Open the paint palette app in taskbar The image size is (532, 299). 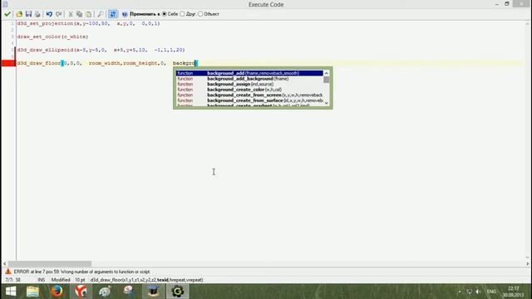105,292
